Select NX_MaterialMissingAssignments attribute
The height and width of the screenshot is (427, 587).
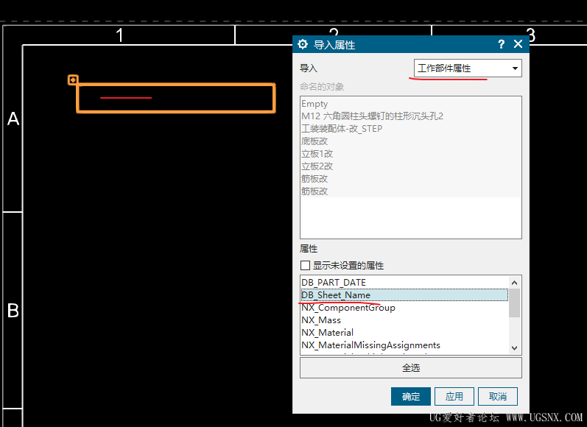click(404, 345)
